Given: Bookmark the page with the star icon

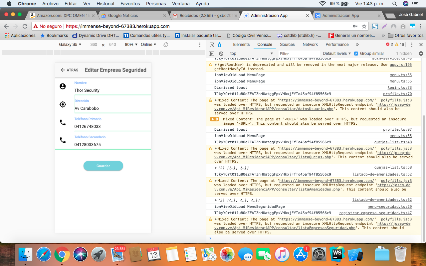Looking at the screenshot, I should tap(364, 26).
